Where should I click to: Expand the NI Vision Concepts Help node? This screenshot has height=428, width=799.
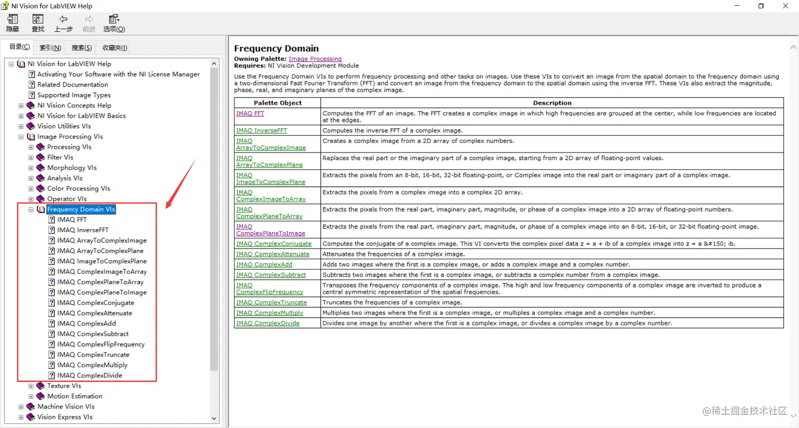pyautogui.click(x=21, y=106)
